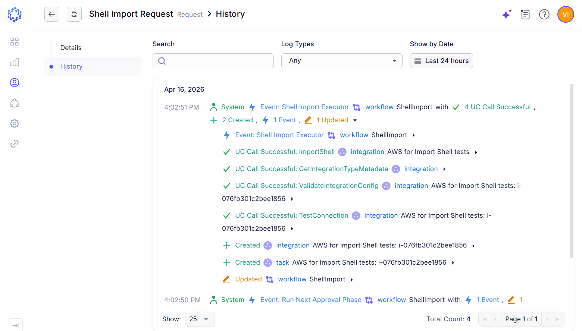
Task: Collapse the 4:02:51 PM entry summary arrow
Action: pyautogui.click(x=355, y=120)
